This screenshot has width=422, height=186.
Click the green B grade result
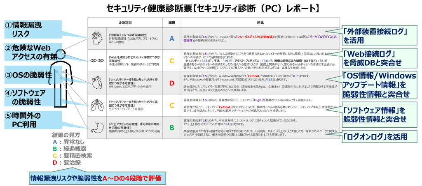tap(172, 128)
